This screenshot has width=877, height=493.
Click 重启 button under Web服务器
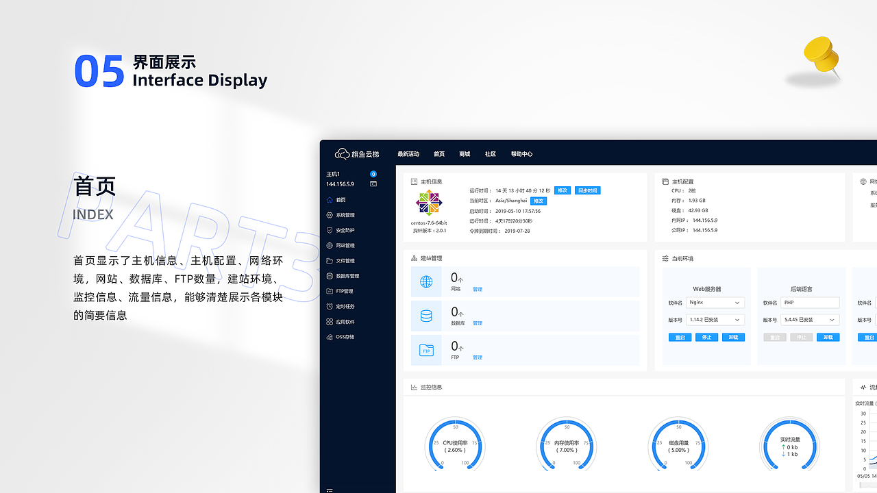pyautogui.click(x=680, y=338)
